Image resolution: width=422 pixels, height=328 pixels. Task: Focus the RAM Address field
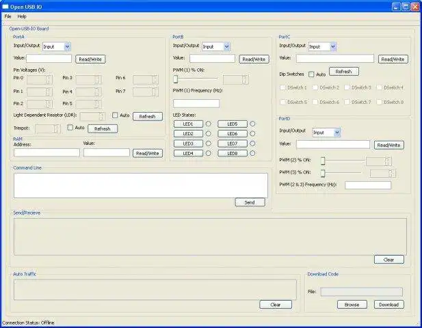47,152
